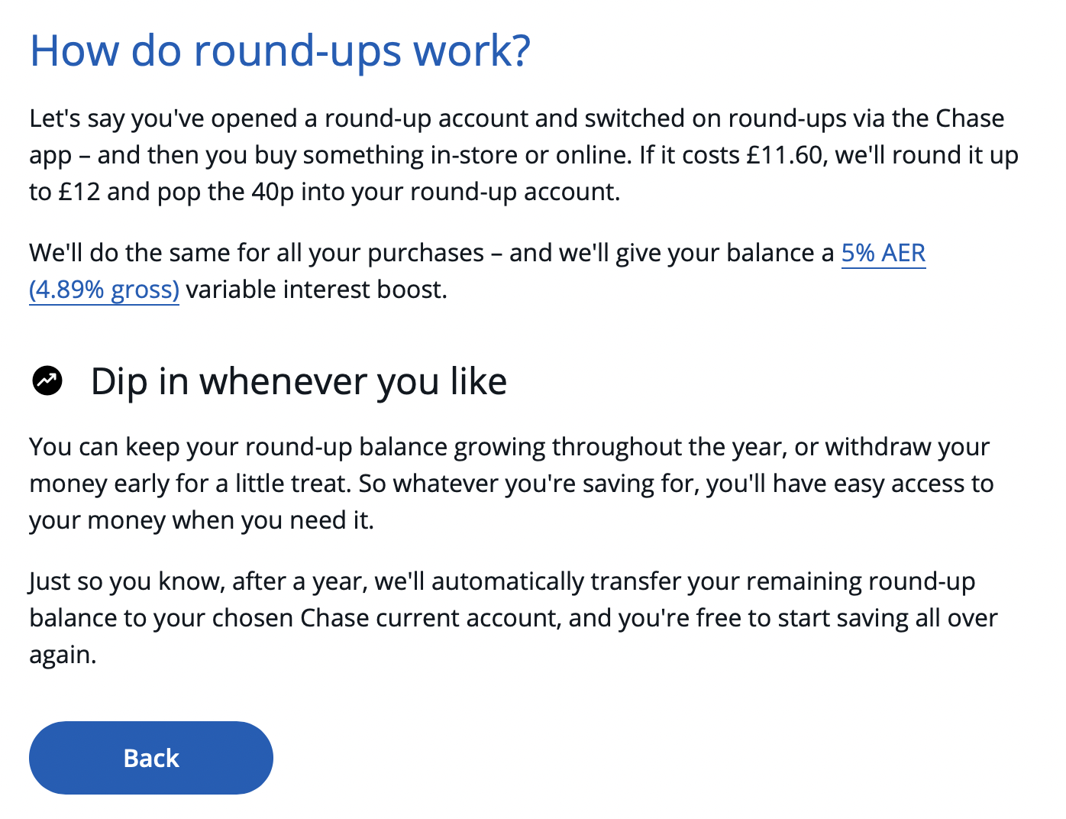Click the paragraph starting 'Just so you know'
Image resolution: width=1066 pixels, height=819 pixels.
click(513, 618)
